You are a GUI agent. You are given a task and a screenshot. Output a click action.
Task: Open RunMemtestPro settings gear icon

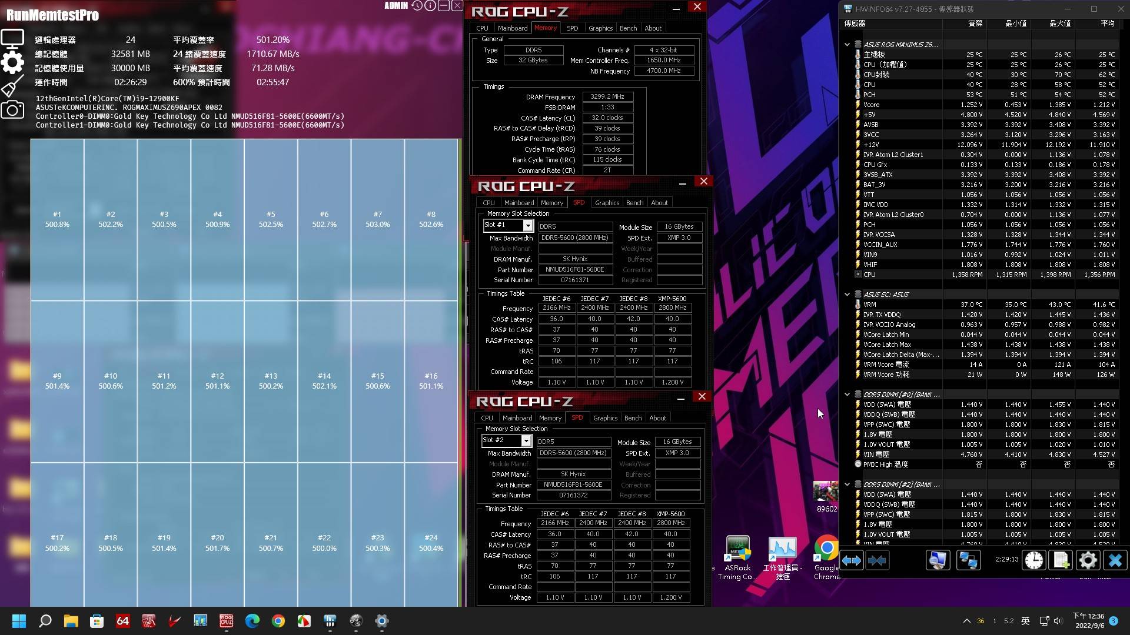[12, 62]
